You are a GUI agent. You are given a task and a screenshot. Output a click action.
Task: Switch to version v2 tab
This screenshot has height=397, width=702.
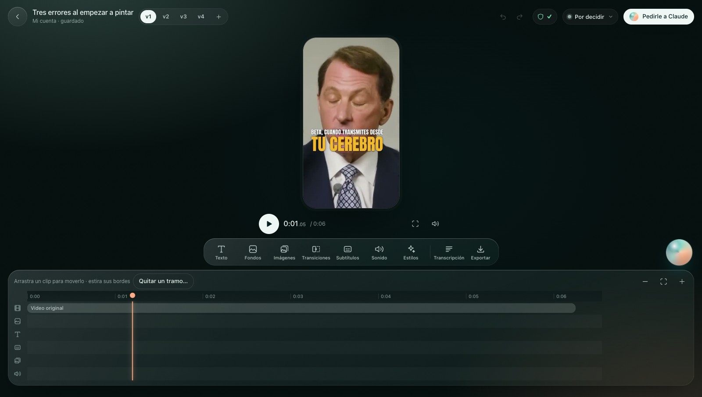click(166, 17)
